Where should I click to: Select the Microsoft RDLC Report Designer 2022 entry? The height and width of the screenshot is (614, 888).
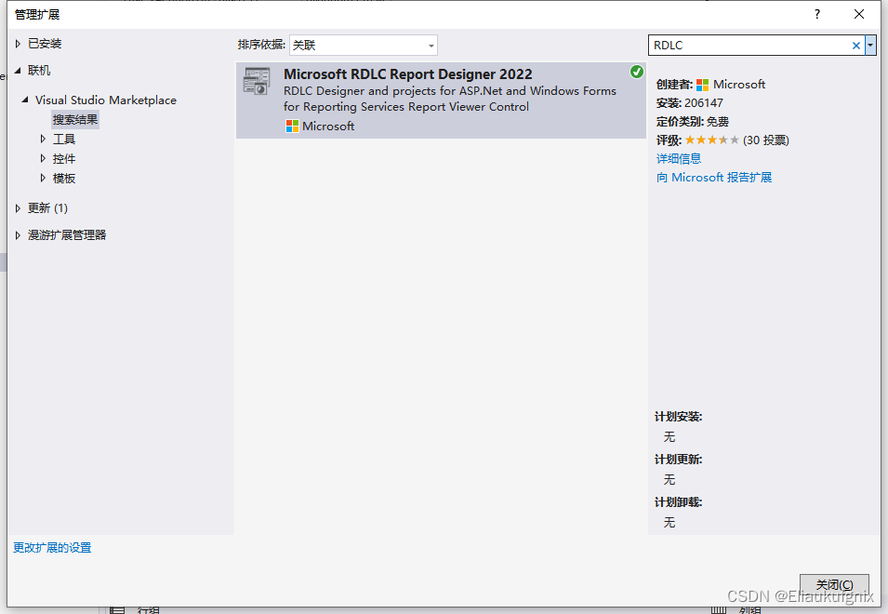point(407,73)
